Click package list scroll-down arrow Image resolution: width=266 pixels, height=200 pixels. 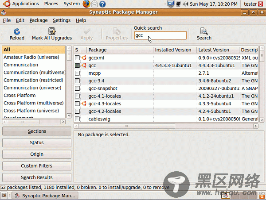point(262,120)
